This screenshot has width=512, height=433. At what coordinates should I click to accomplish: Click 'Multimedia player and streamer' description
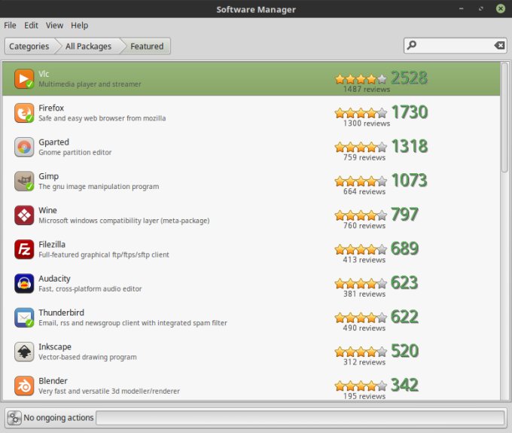click(x=90, y=84)
